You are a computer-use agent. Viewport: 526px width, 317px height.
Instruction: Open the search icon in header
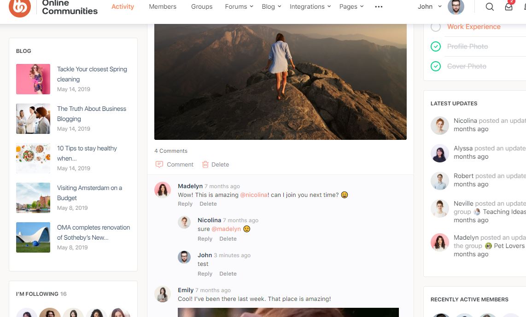point(490,7)
